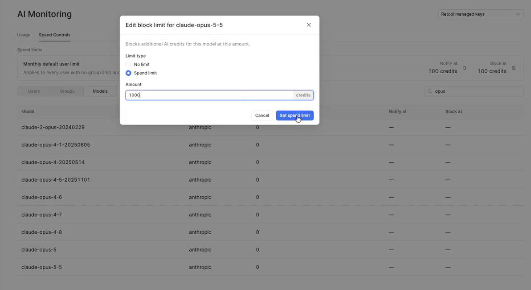This screenshot has height=290, width=531.
Task: Click the claude-opus-5 model name
Action: click(39, 250)
